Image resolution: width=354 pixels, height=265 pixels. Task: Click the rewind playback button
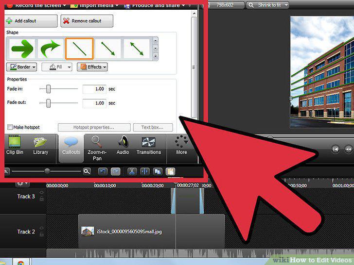coord(349,149)
